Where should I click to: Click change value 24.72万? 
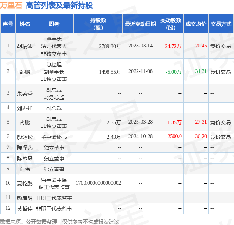[173, 46]
